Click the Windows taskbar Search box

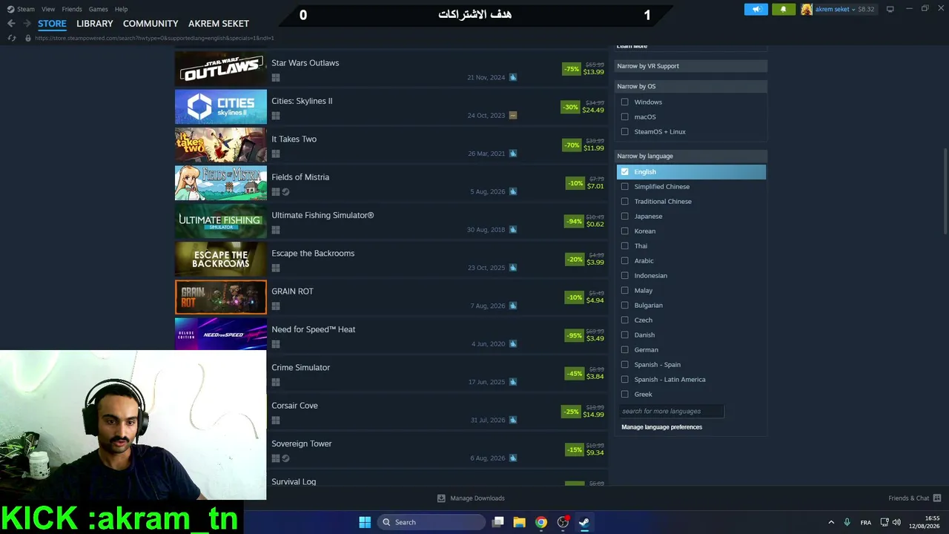coord(431,522)
